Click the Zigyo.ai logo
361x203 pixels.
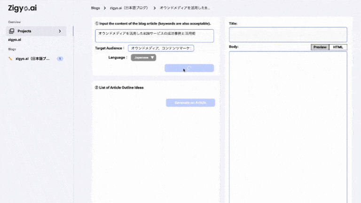[x=23, y=8]
